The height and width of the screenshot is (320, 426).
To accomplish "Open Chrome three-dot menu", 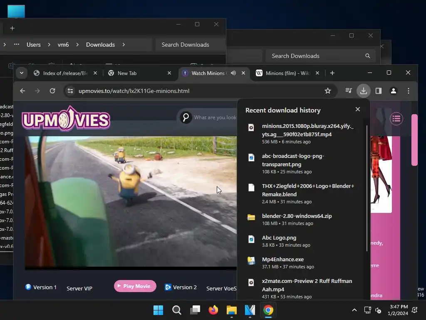I will click(x=409, y=91).
